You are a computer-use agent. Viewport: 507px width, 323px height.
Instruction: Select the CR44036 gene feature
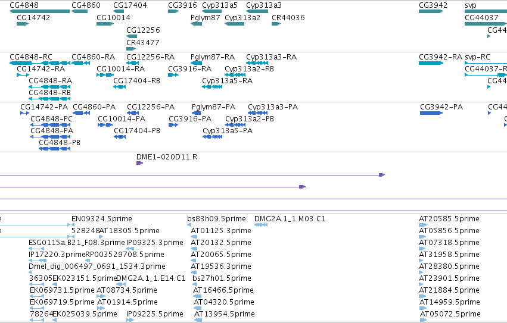coord(276,24)
